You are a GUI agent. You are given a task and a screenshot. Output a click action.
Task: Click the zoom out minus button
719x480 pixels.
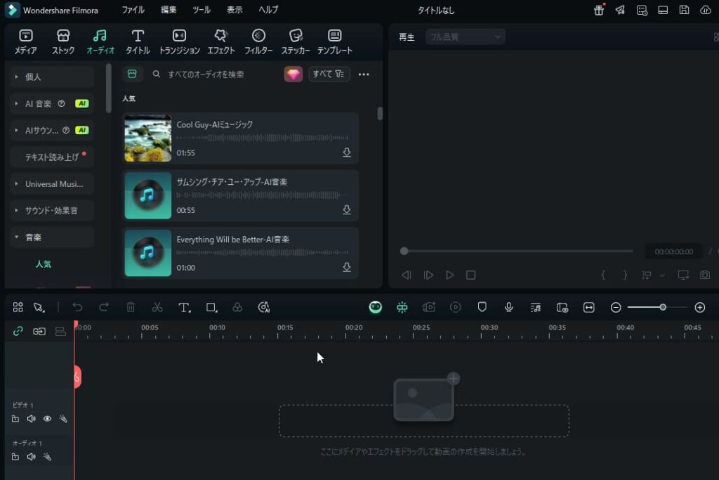(616, 307)
